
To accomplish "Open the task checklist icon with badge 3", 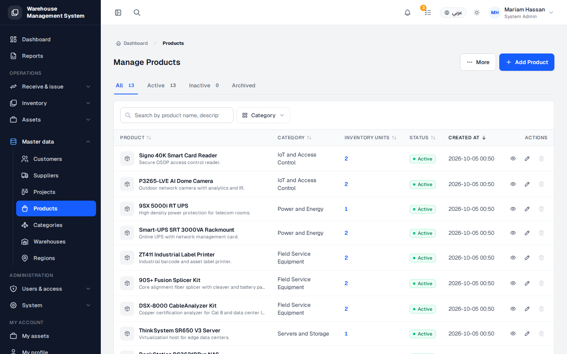I will click(428, 13).
